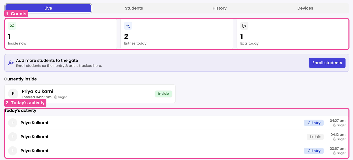Click the add-user icon beside Add more students

11,63
